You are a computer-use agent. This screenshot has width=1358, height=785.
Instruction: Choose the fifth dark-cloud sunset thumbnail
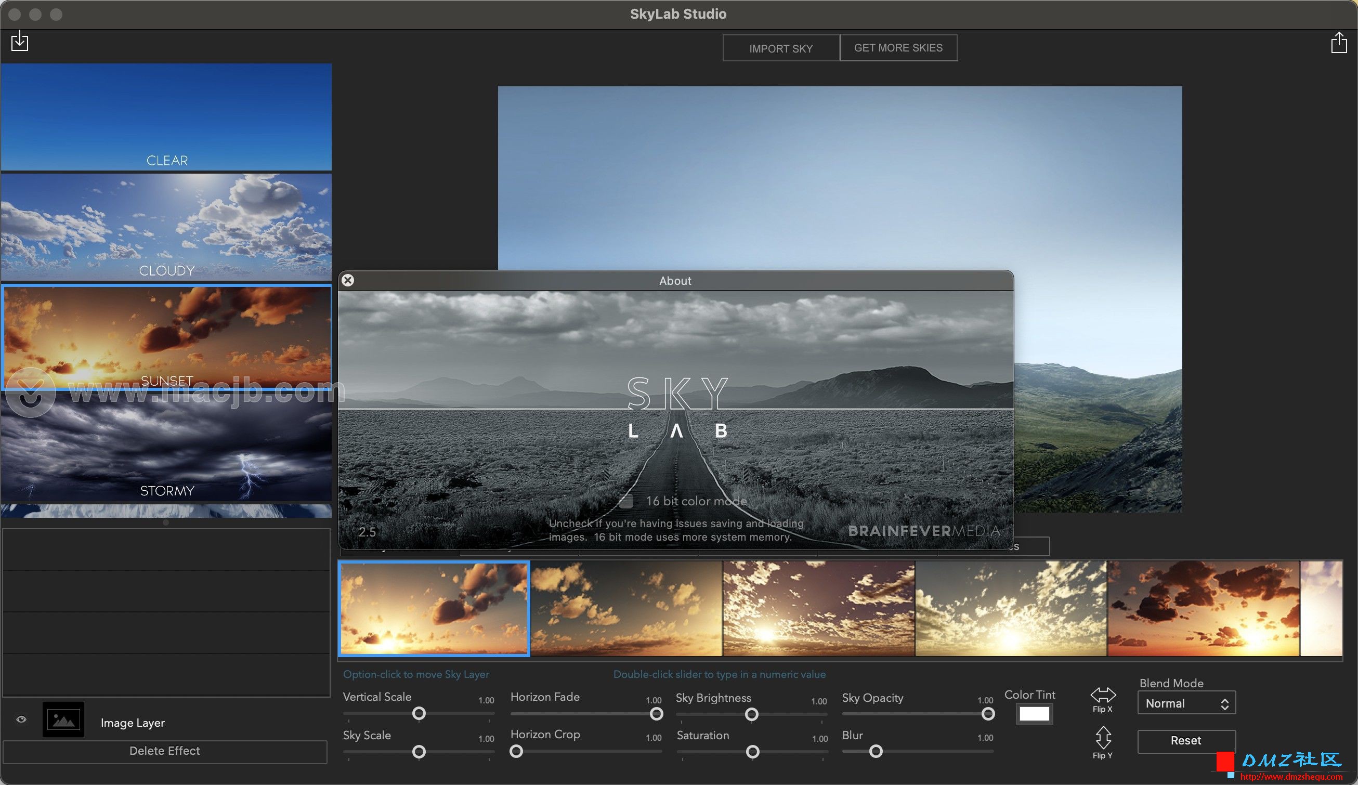(x=1204, y=608)
